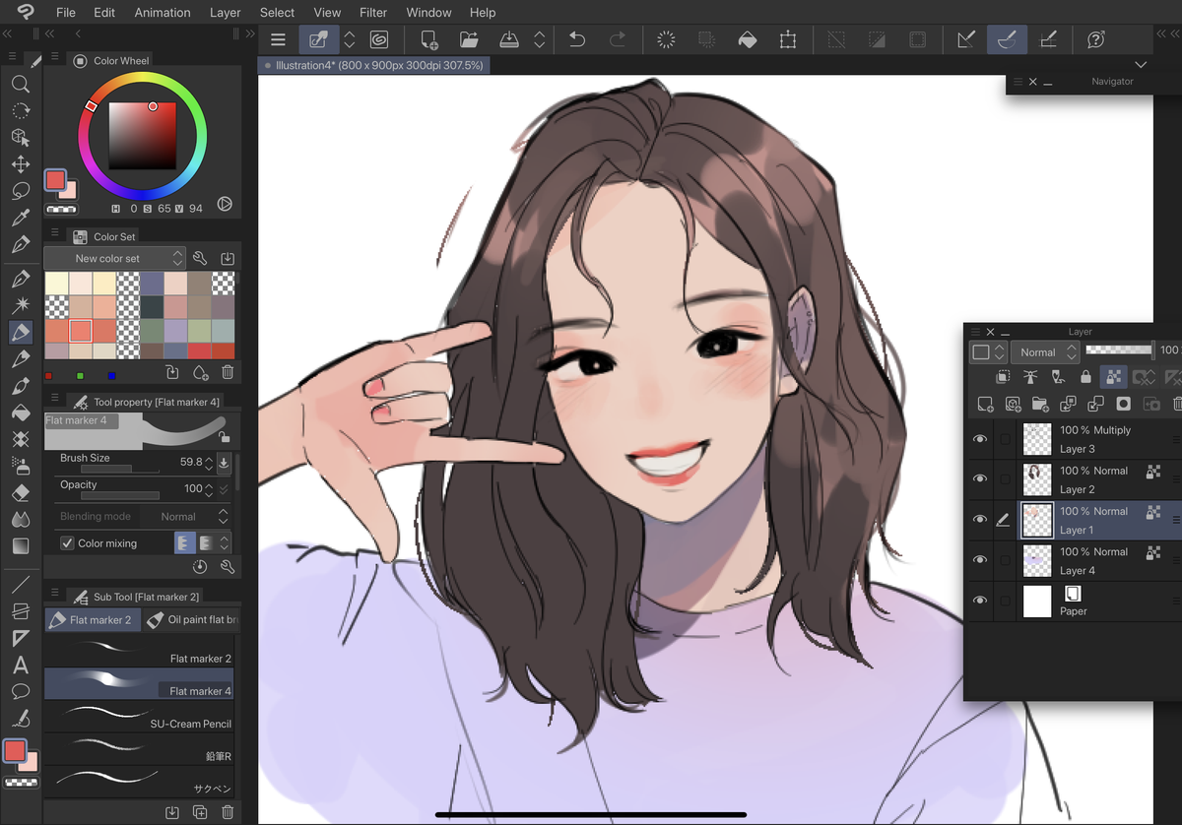Select the straight Line figure tool
This screenshot has height=825, width=1182.
[21, 586]
